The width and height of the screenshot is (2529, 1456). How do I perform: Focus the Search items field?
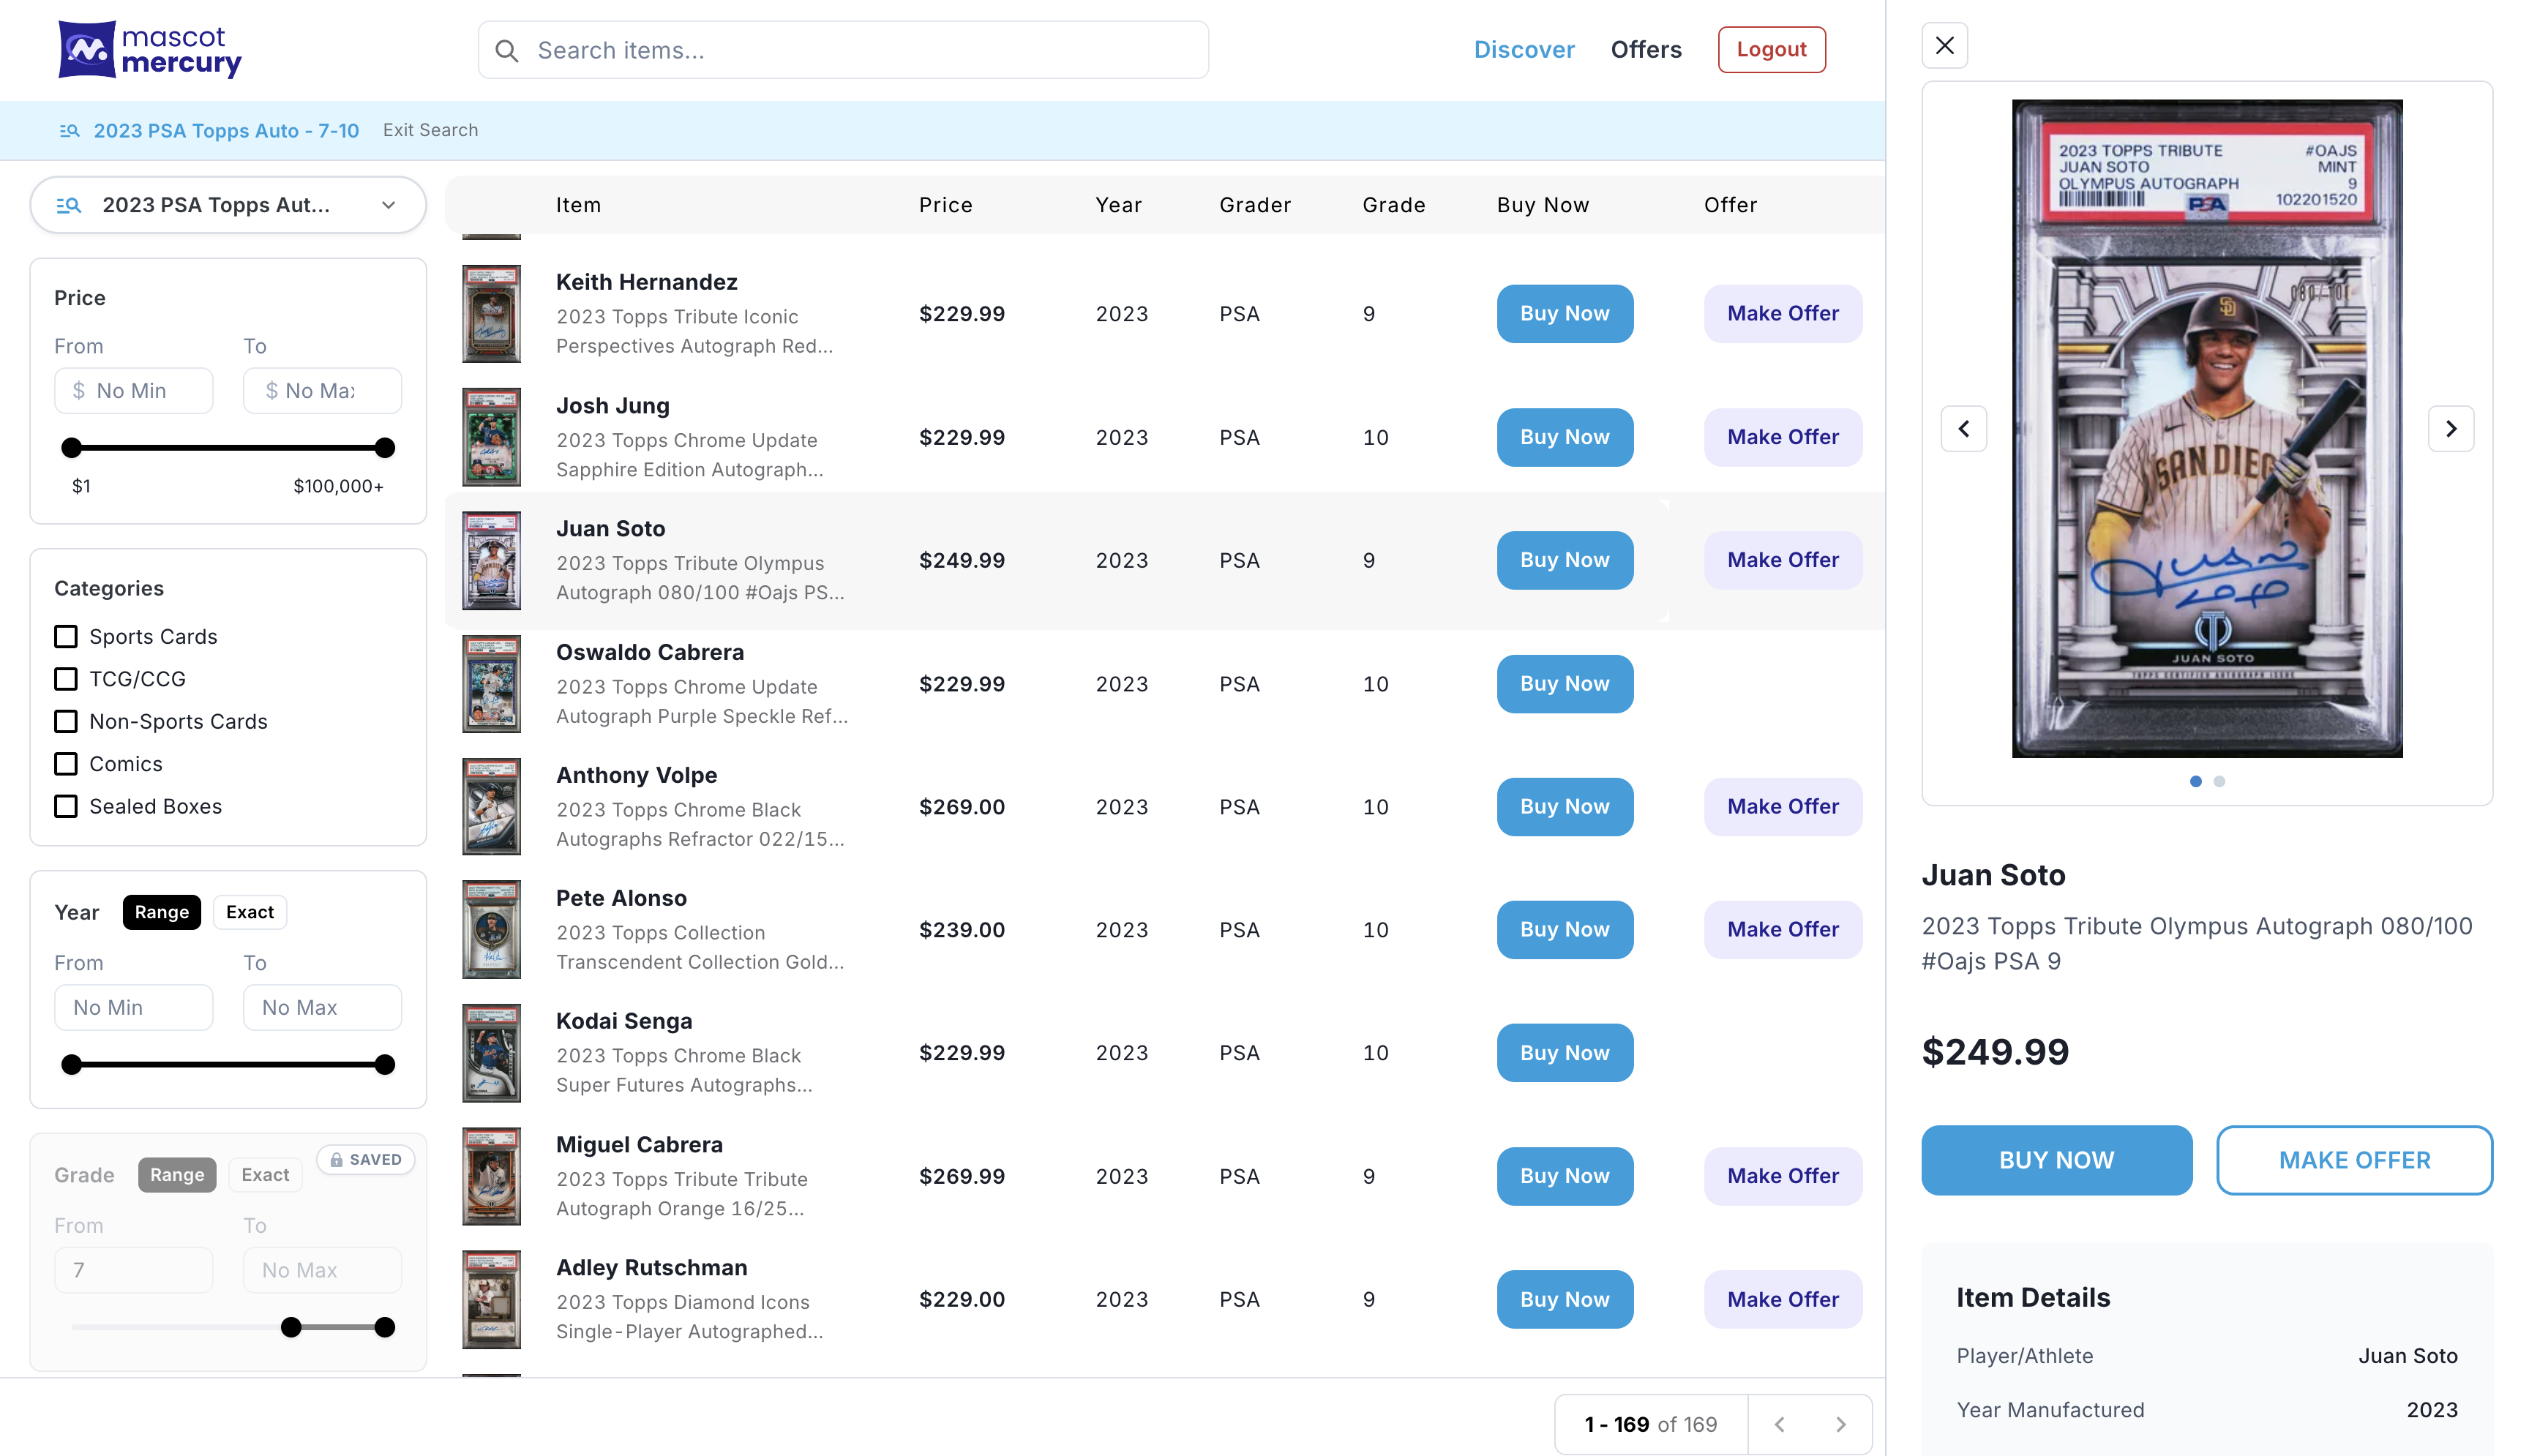tap(843, 50)
